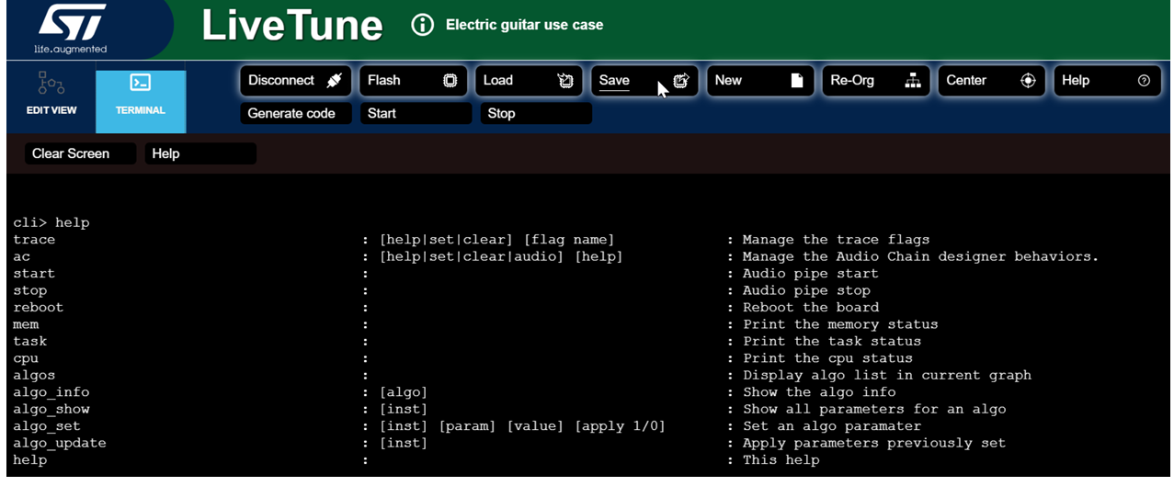Click the 'reboot' command row
Image resolution: width=1174 pixels, height=486 pixels.
pyautogui.click(x=39, y=307)
